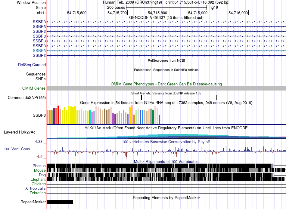Click the 4.88 PhyloP maximum value
286x209 pixels.
point(39,142)
